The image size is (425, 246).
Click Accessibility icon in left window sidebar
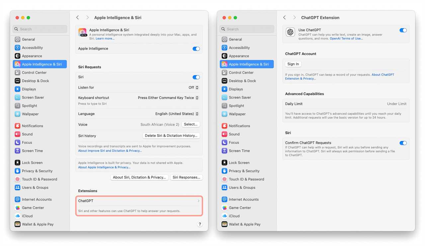[18, 48]
